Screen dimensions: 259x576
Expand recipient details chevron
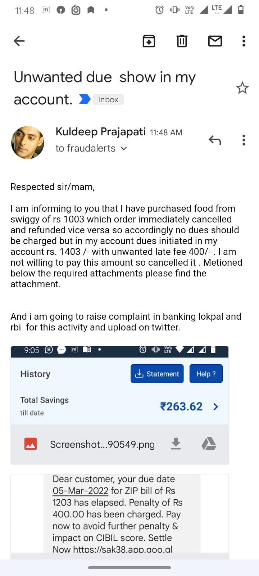click(x=124, y=148)
